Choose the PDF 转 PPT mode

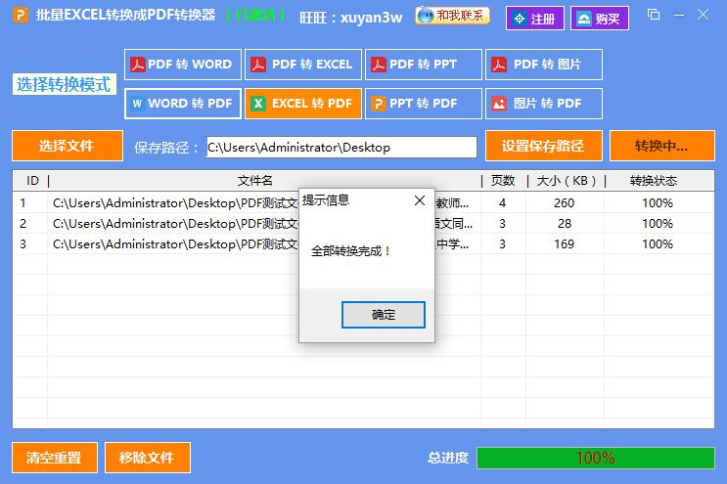coord(423,65)
